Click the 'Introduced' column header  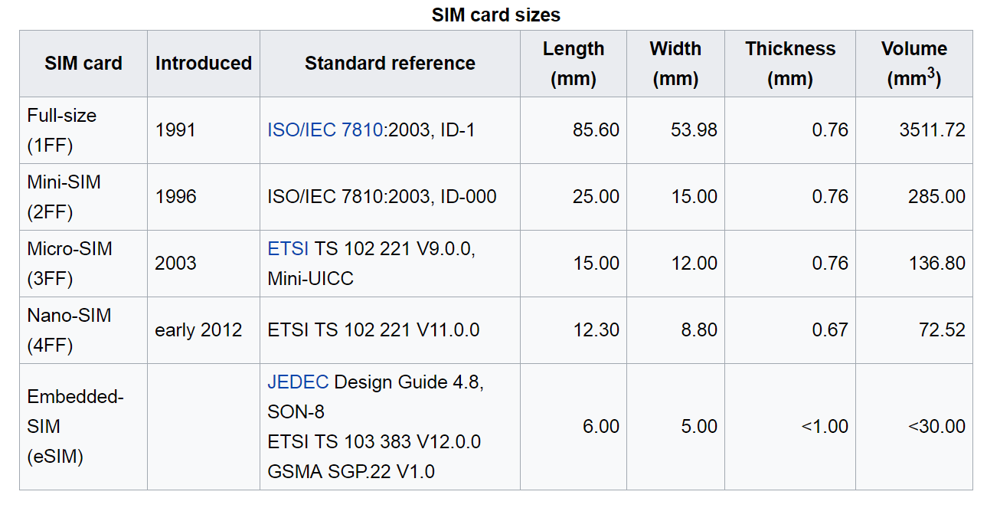(204, 64)
